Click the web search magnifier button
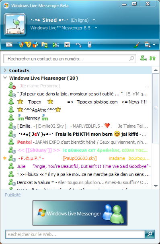 150,234
